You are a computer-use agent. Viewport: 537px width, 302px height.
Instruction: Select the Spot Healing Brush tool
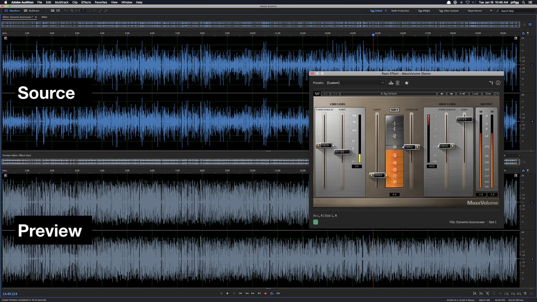[x=106, y=11]
